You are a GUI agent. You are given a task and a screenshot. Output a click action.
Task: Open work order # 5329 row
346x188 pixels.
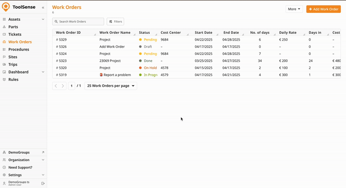point(196,40)
